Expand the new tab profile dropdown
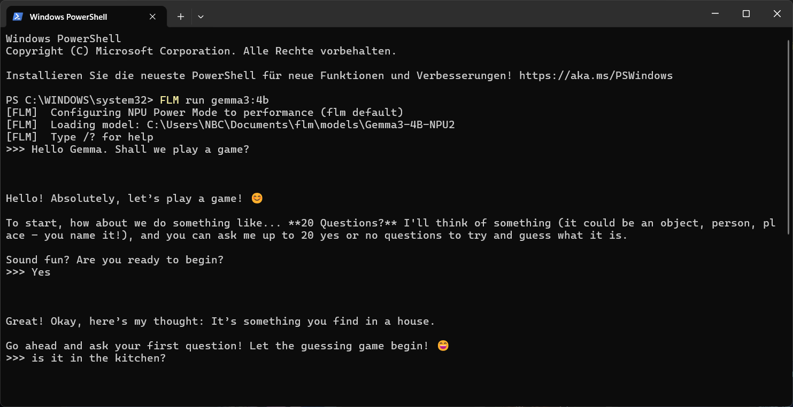This screenshot has width=793, height=407. tap(201, 17)
